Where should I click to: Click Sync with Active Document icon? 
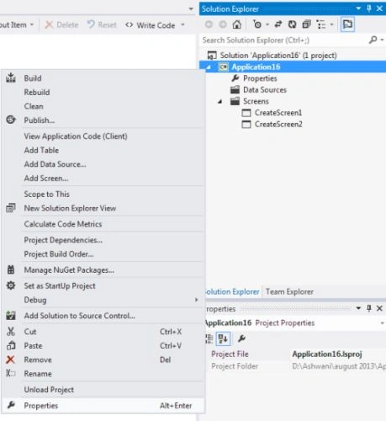pyautogui.click(x=278, y=24)
